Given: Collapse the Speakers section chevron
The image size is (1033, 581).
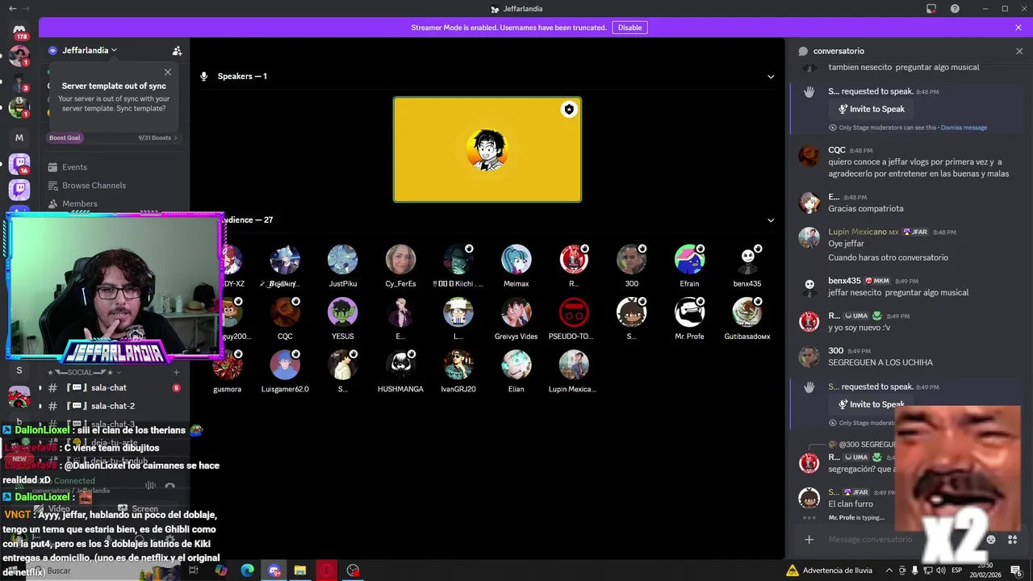Looking at the screenshot, I should (x=771, y=77).
